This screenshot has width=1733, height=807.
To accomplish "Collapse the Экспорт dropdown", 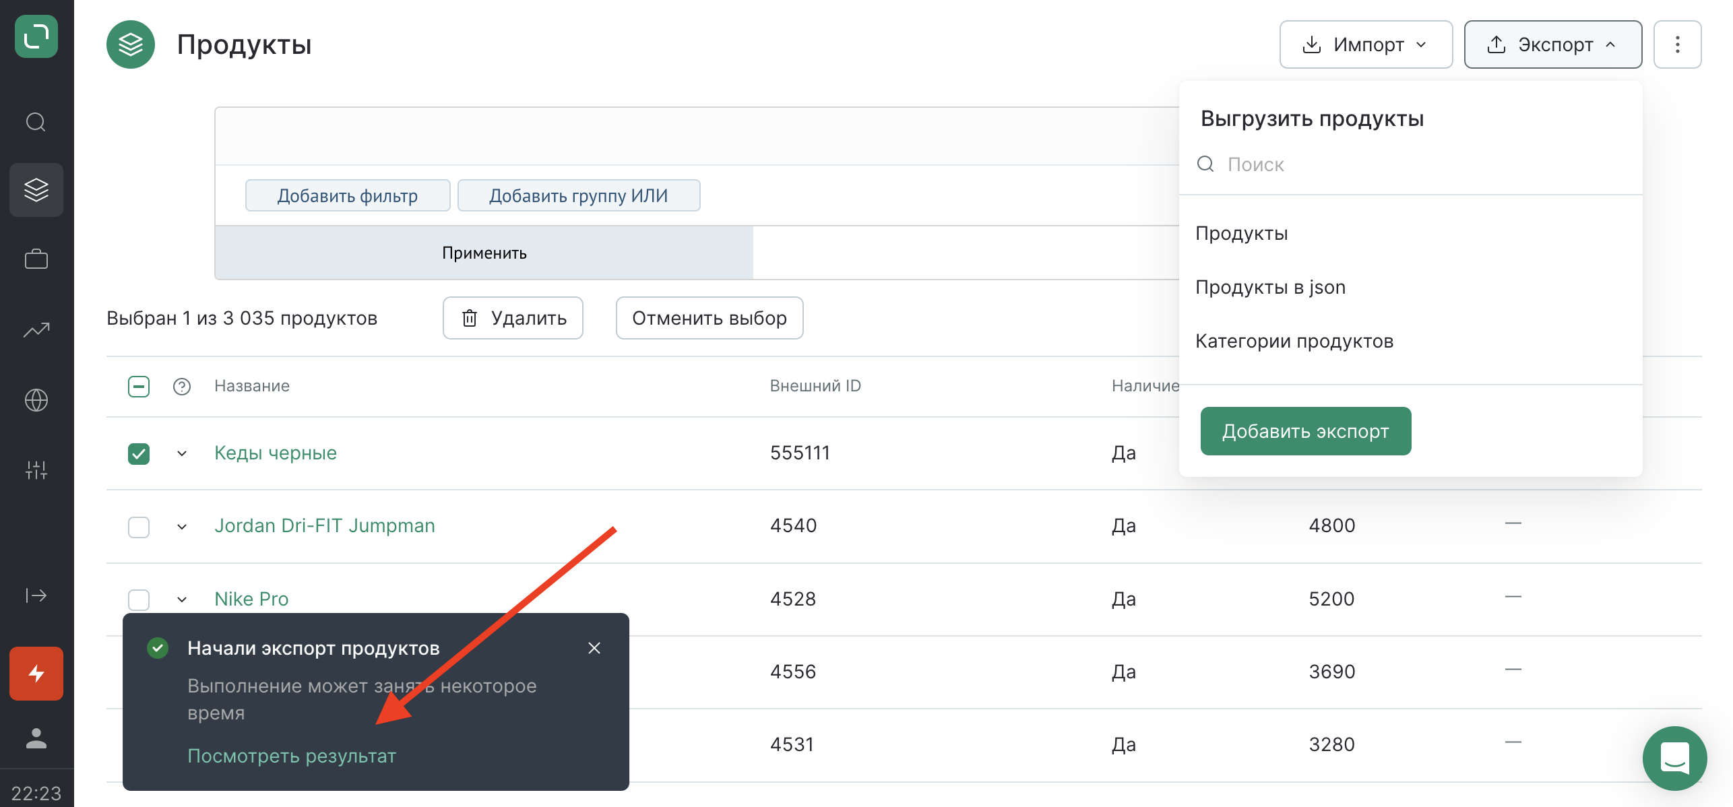I will tap(1552, 44).
